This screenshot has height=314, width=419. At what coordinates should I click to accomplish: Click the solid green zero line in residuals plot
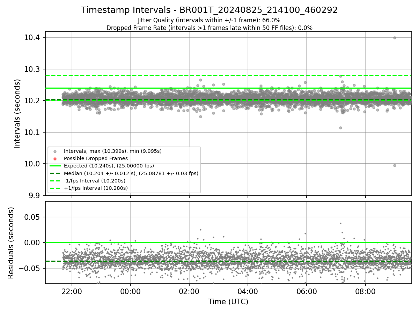click(x=228, y=242)
